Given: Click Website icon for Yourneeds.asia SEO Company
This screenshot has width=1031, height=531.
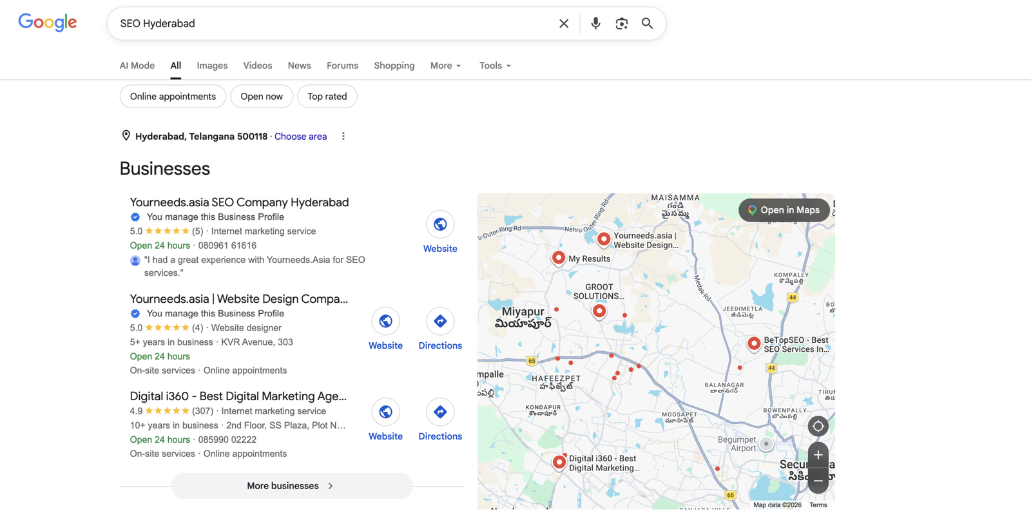Looking at the screenshot, I should [440, 224].
